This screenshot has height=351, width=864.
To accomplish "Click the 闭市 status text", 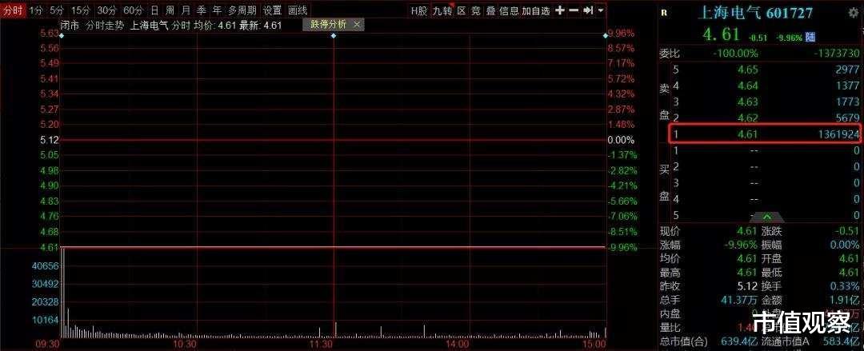I will pos(70,24).
